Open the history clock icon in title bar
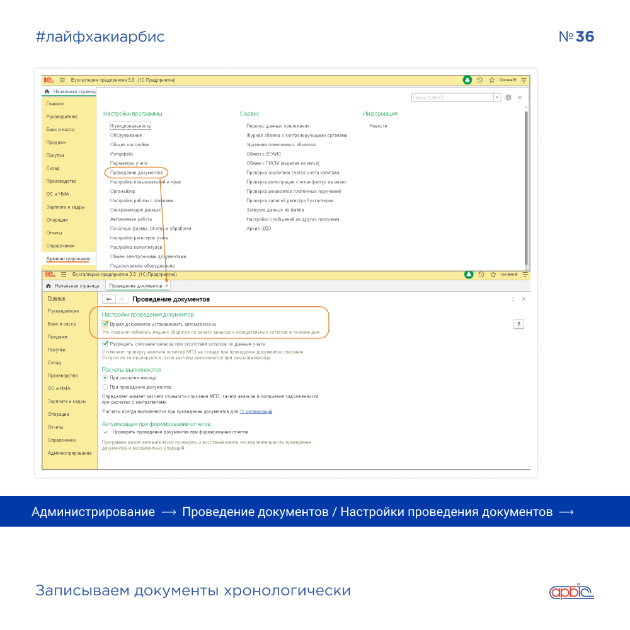This screenshot has height=630, width=630. pos(479,80)
